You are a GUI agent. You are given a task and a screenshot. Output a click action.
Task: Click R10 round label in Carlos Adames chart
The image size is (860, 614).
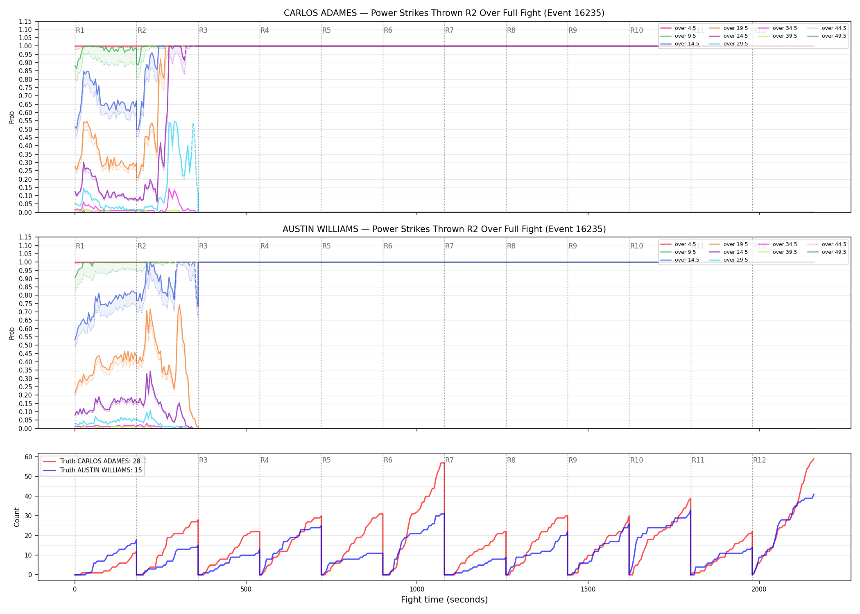click(x=636, y=30)
